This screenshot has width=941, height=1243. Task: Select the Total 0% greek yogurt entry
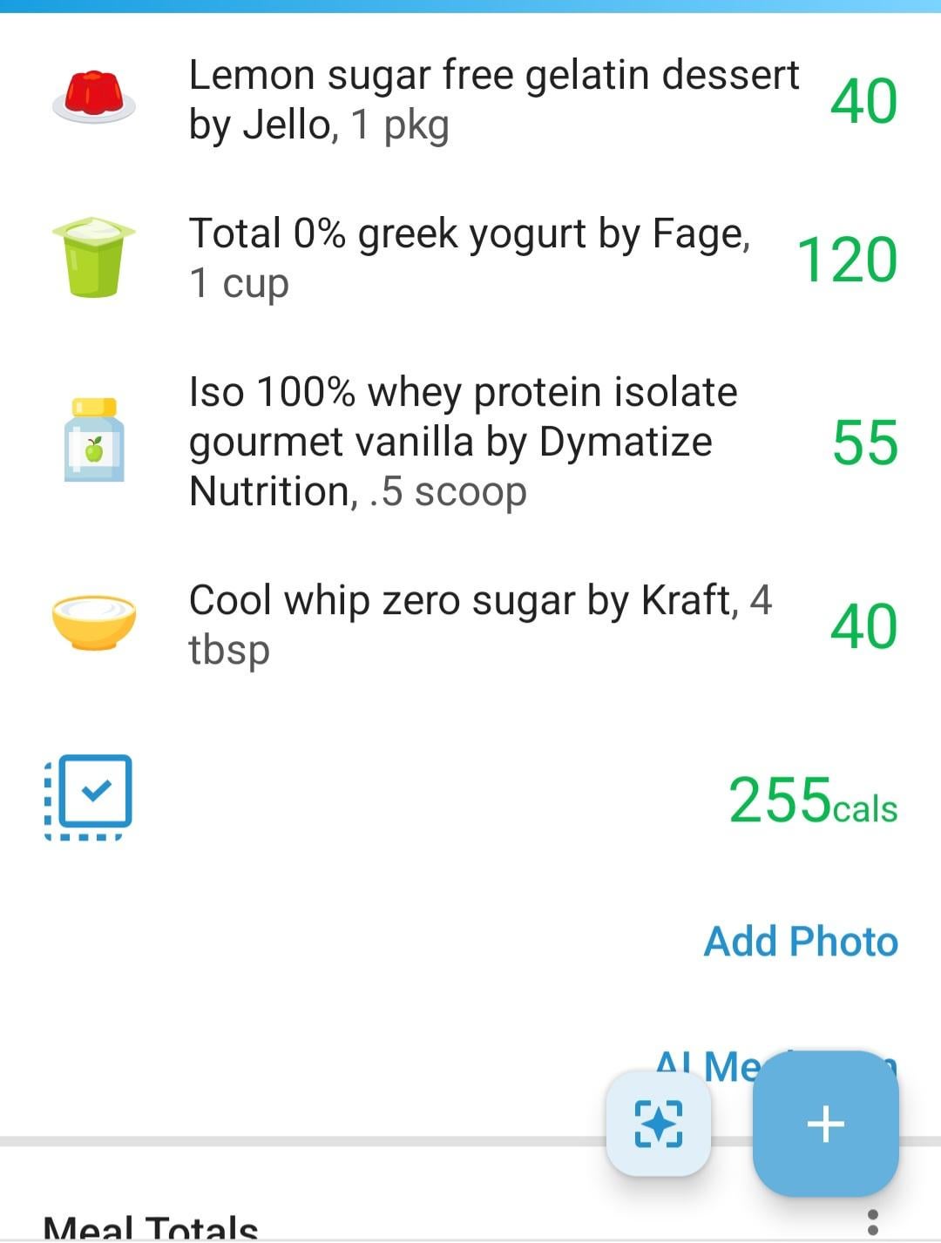coord(470,258)
